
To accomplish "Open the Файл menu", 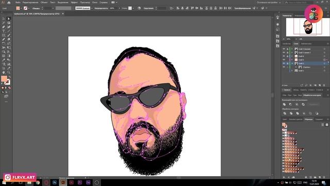I will [18, 3].
